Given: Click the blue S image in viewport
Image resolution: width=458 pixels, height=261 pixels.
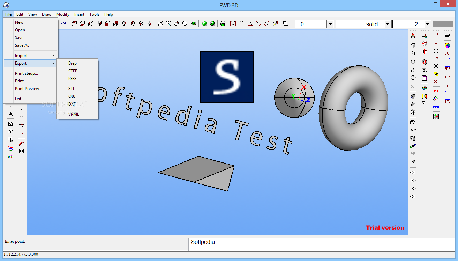Looking at the screenshot, I should 227,77.
